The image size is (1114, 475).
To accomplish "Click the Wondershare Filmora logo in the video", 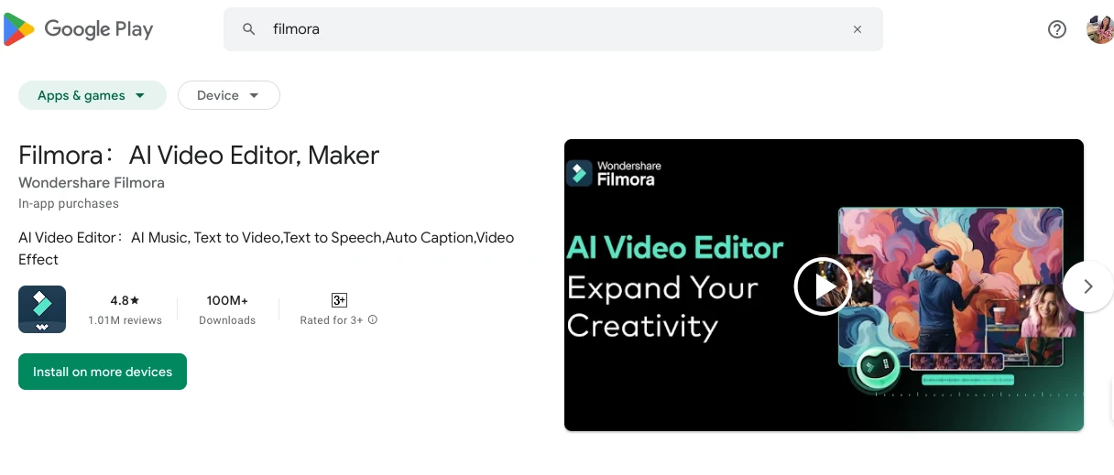I will 614,173.
